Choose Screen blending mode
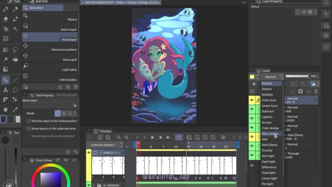This screenshot has height=187, width=332. tap(267, 122)
